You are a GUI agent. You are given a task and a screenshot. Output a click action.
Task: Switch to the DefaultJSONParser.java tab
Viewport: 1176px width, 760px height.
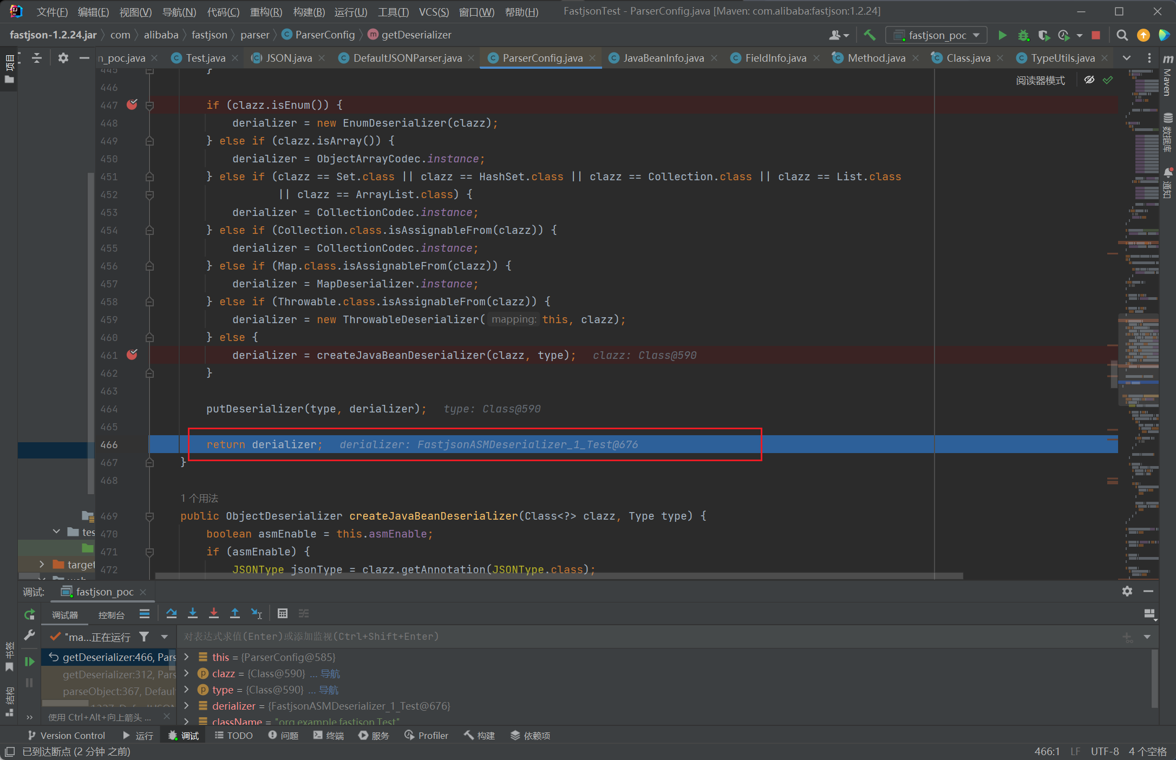coord(407,58)
